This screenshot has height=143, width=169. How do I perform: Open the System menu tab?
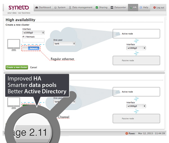[60, 8]
